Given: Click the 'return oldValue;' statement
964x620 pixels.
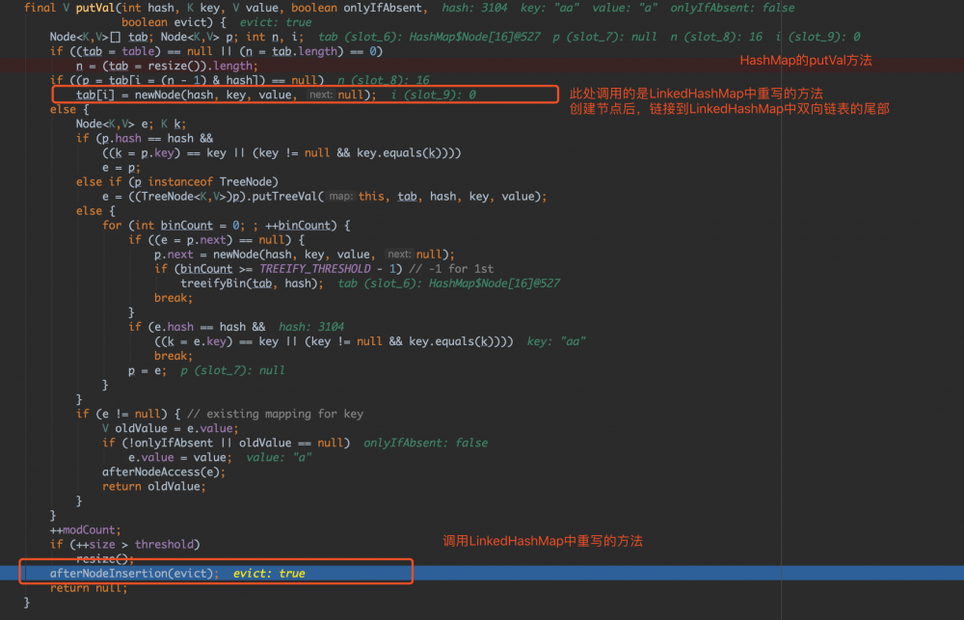Looking at the screenshot, I should (154, 487).
